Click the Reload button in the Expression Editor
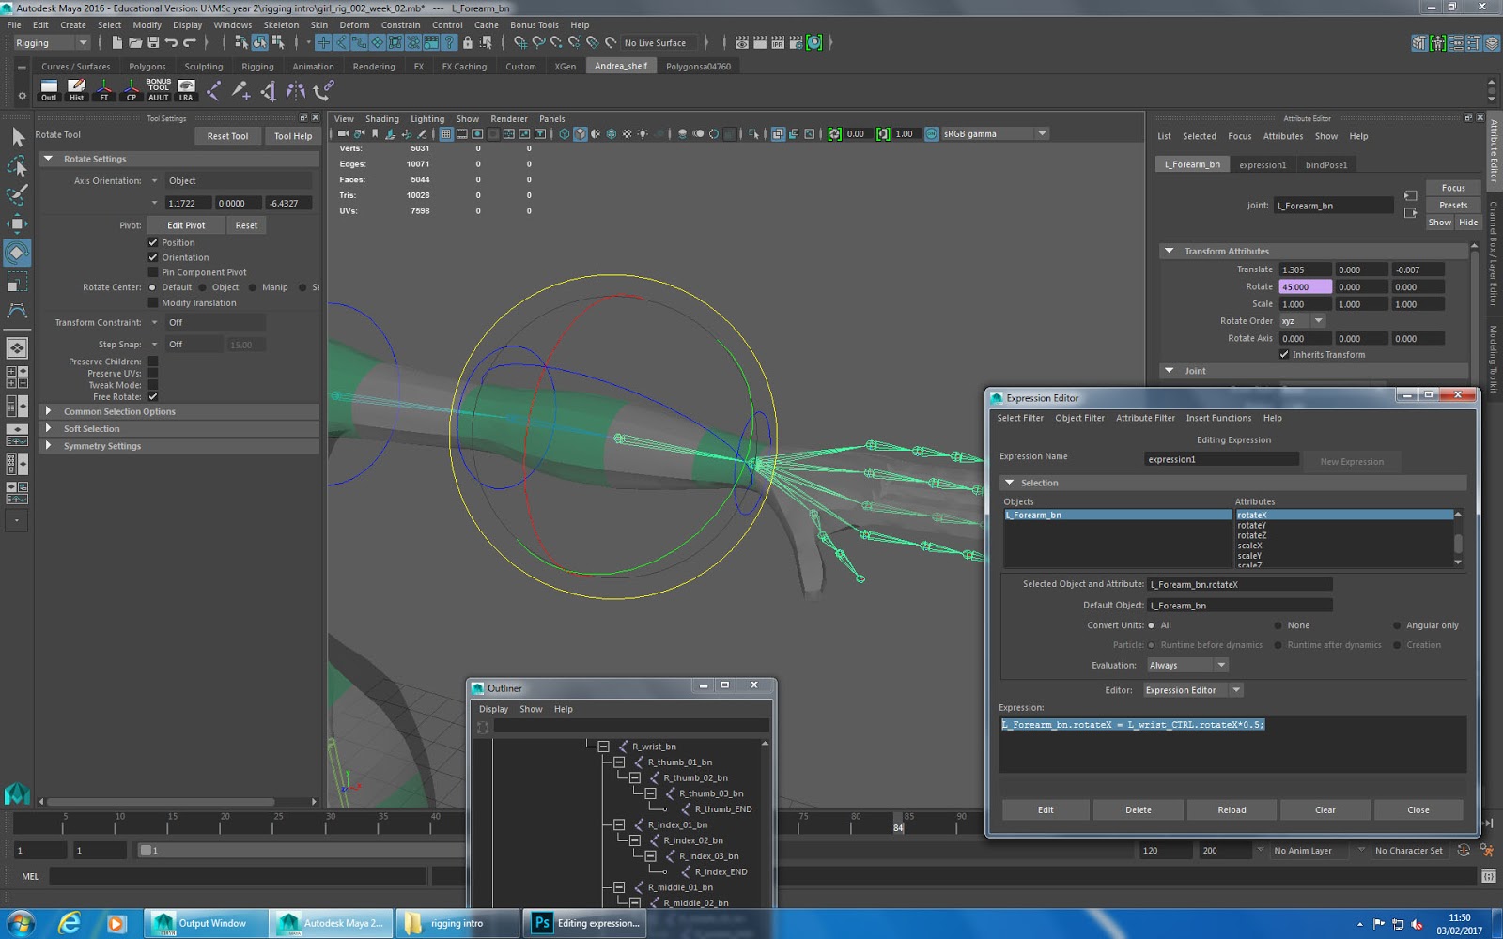This screenshot has width=1503, height=939. (1232, 809)
